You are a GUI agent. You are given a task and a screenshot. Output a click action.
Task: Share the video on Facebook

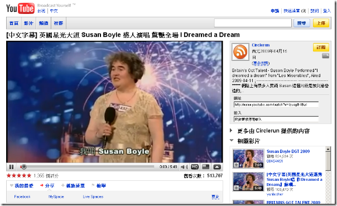coord(22,197)
